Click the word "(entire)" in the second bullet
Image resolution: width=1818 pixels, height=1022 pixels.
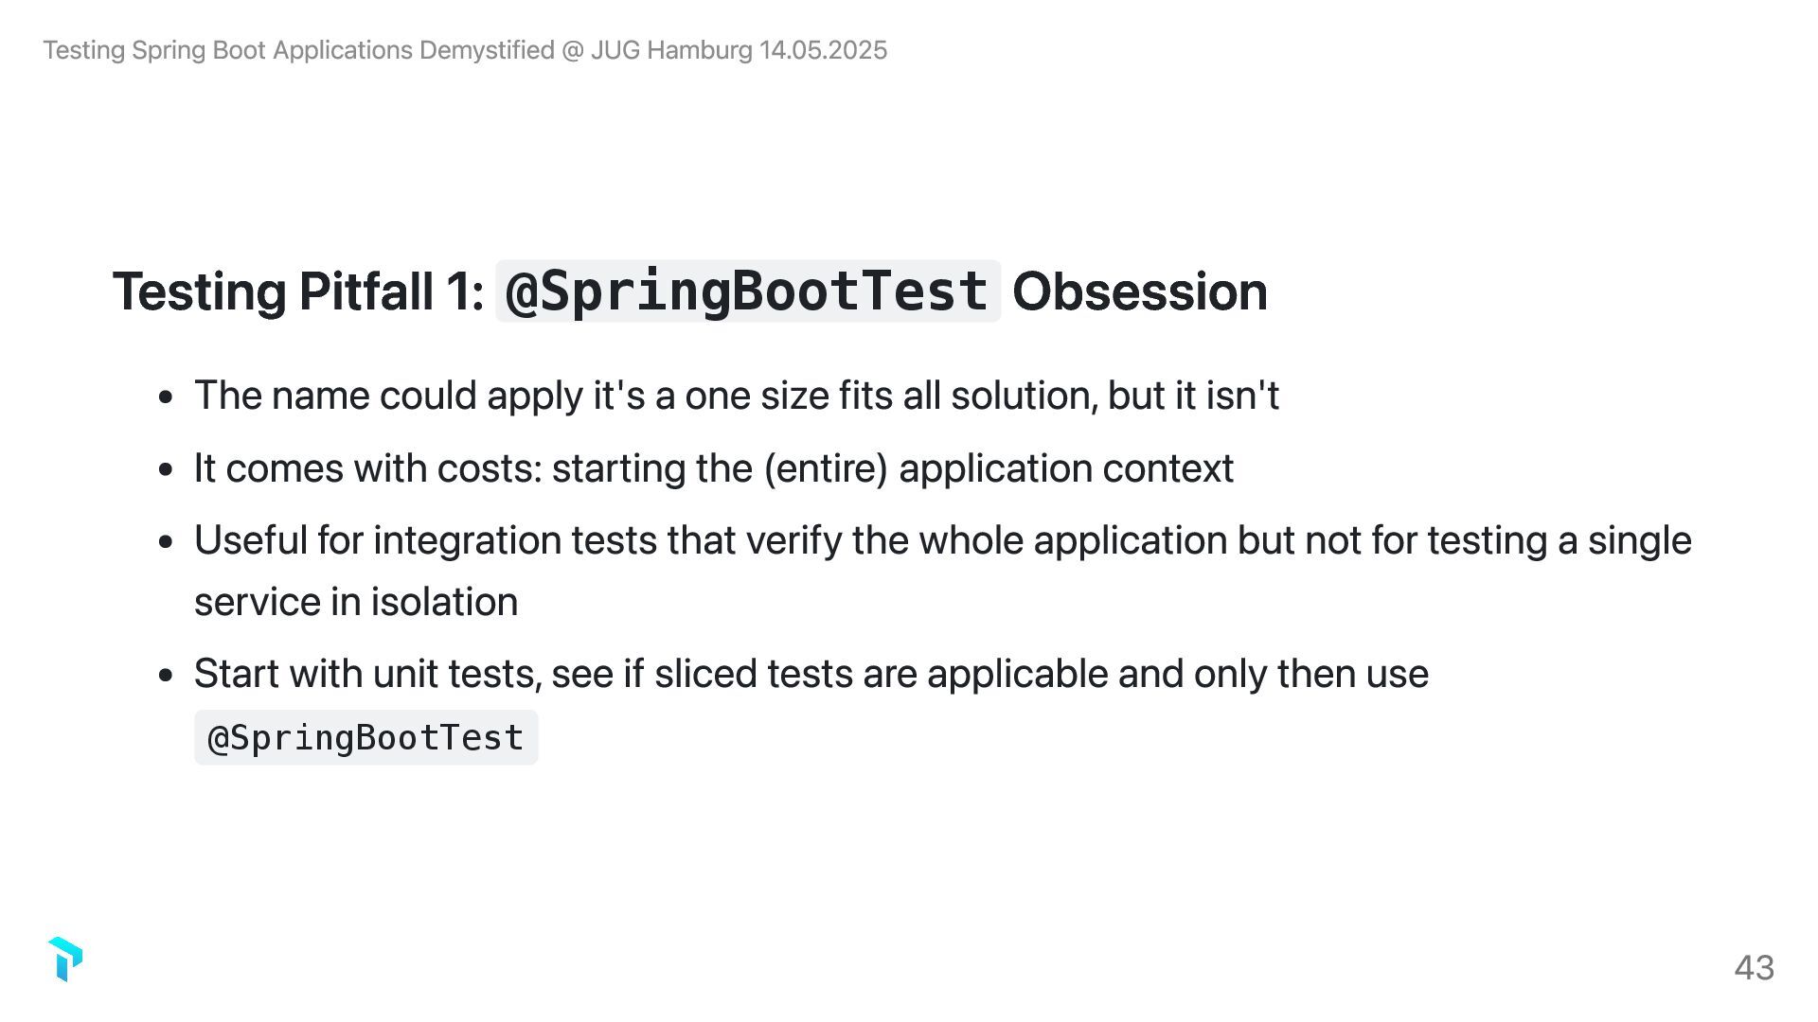pyautogui.click(x=825, y=468)
